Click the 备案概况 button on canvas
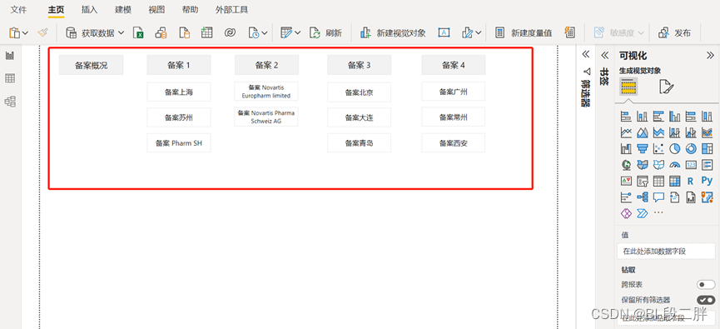Viewport: 720px width, 329px height. tap(92, 65)
